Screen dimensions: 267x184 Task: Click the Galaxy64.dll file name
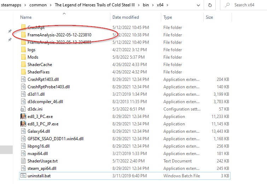click(x=39, y=131)
